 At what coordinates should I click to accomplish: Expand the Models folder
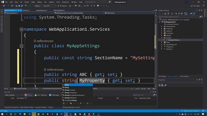tap(162, 35)
